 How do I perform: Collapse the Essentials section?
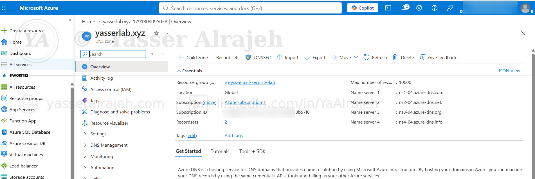189,71
